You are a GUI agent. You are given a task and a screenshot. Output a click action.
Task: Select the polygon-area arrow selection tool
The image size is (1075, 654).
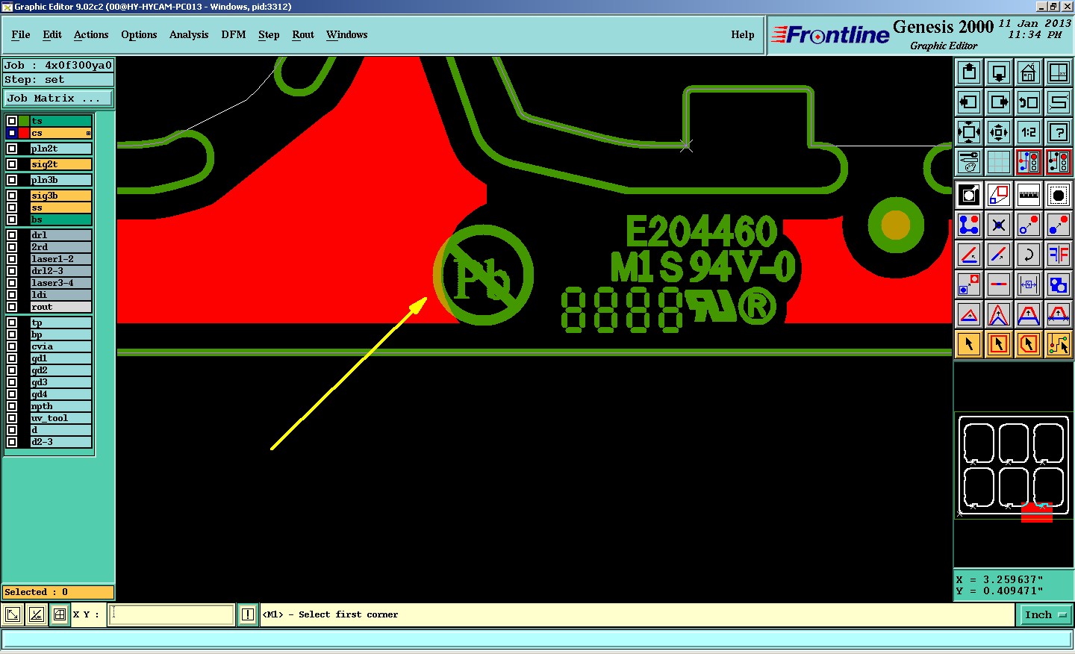(1029, 344)
